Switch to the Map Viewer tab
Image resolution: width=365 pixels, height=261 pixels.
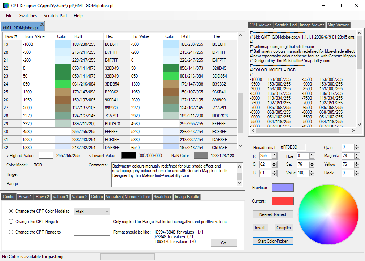pyautogui.click(x=338, y=25)
